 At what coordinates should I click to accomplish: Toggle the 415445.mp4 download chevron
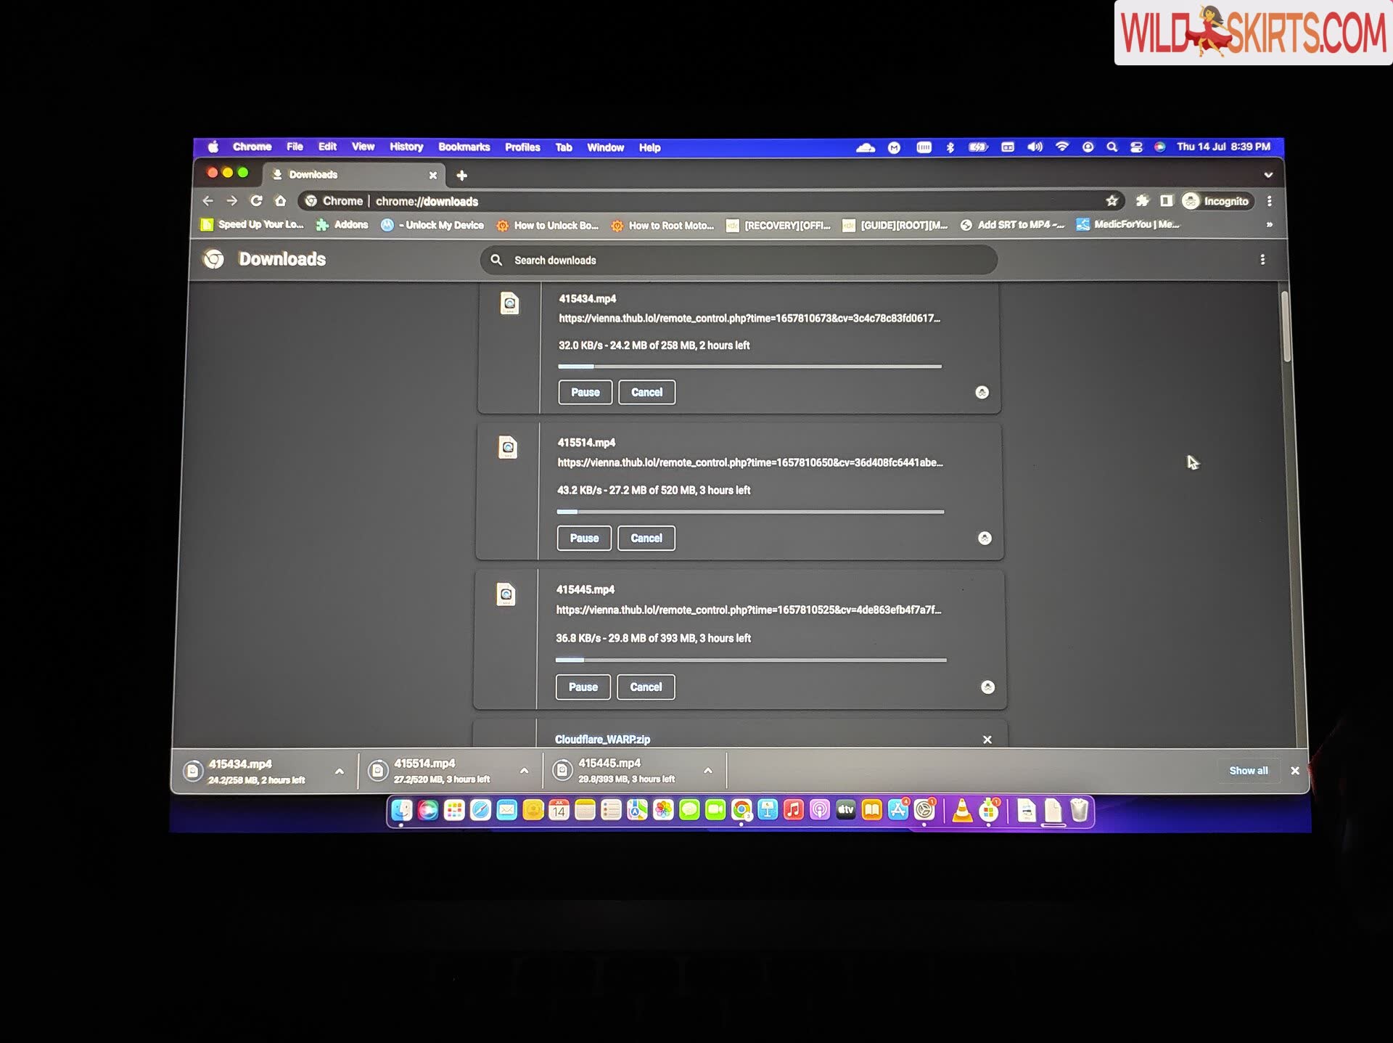(707, 770)
